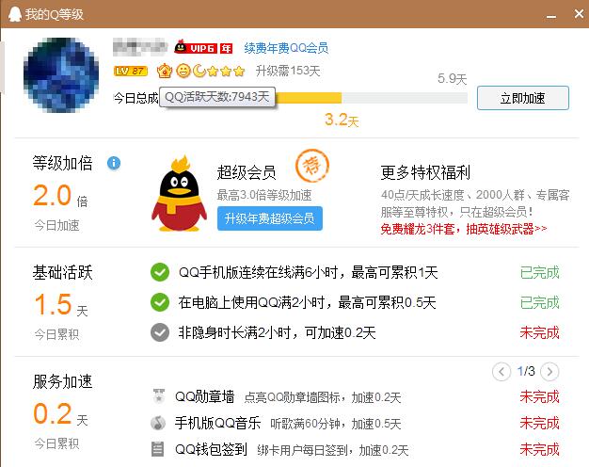The height and width of the screenshot is (467, 589).
Task: Open the QQ勋章墙 item
Action: (204, 396)
